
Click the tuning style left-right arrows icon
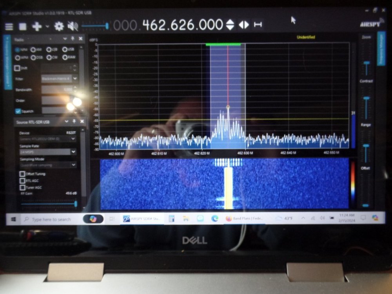[x=244, y=25]
